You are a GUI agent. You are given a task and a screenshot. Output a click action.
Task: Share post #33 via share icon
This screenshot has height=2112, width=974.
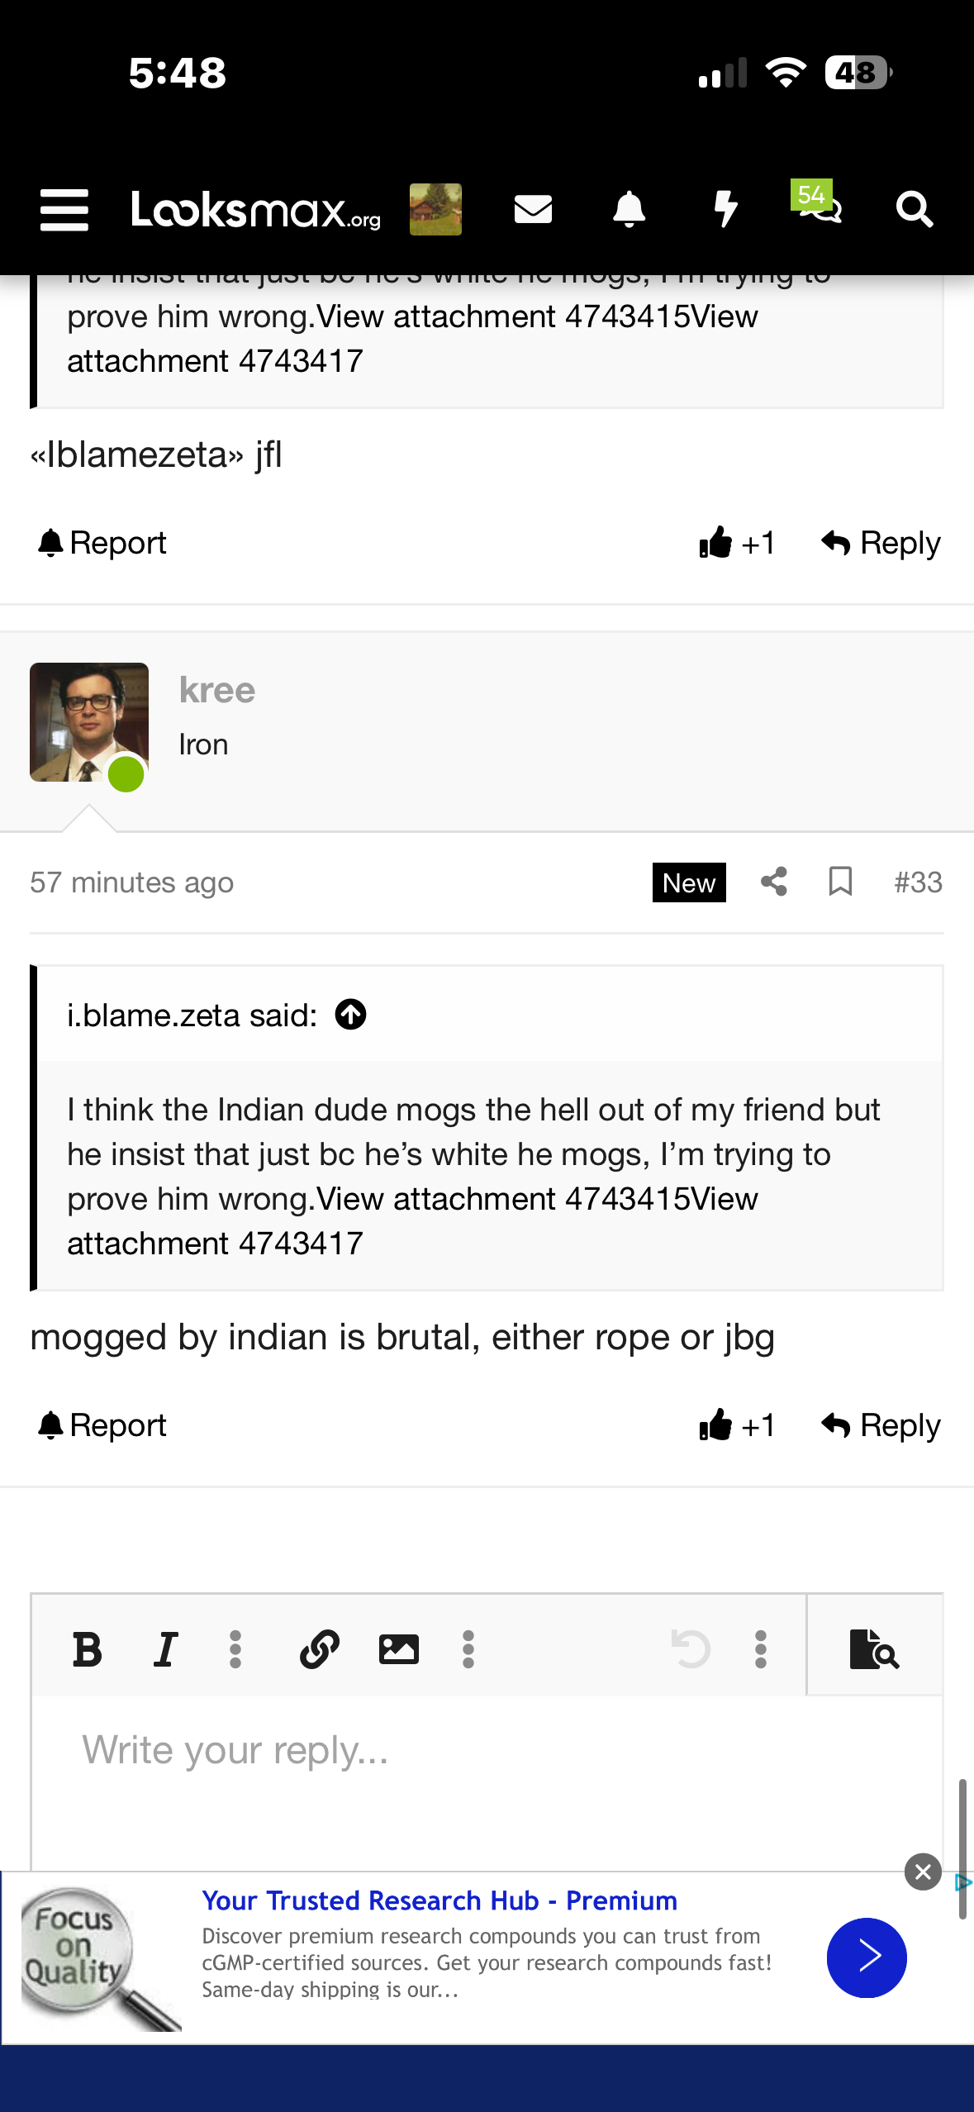[x=774, y=882]
